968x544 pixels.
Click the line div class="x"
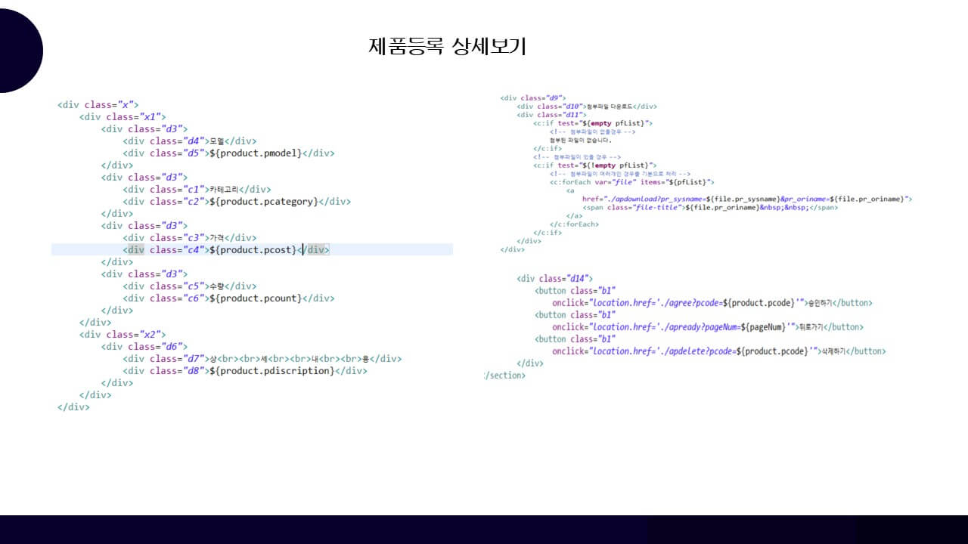pyautogui.click(x=98, y=105)
